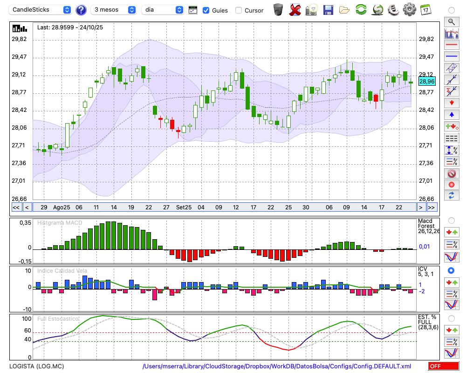Open the CandleSticks chart type dropdown

pos(41,10)
